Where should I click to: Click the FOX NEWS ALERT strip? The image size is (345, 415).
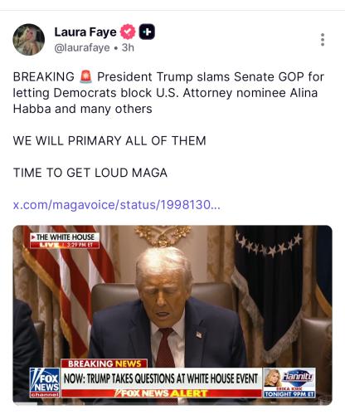point(161,393)
